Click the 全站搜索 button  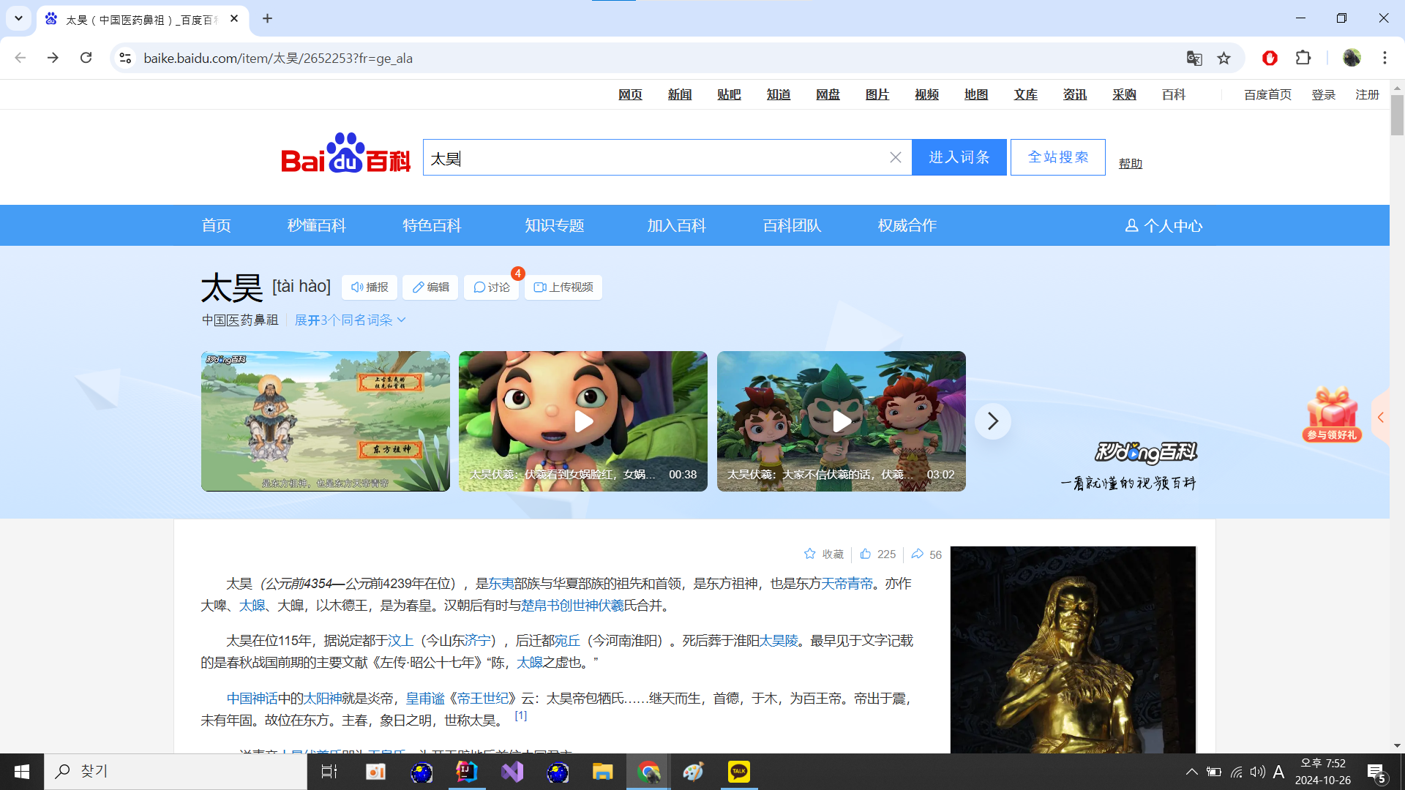tap(1058, 157)
